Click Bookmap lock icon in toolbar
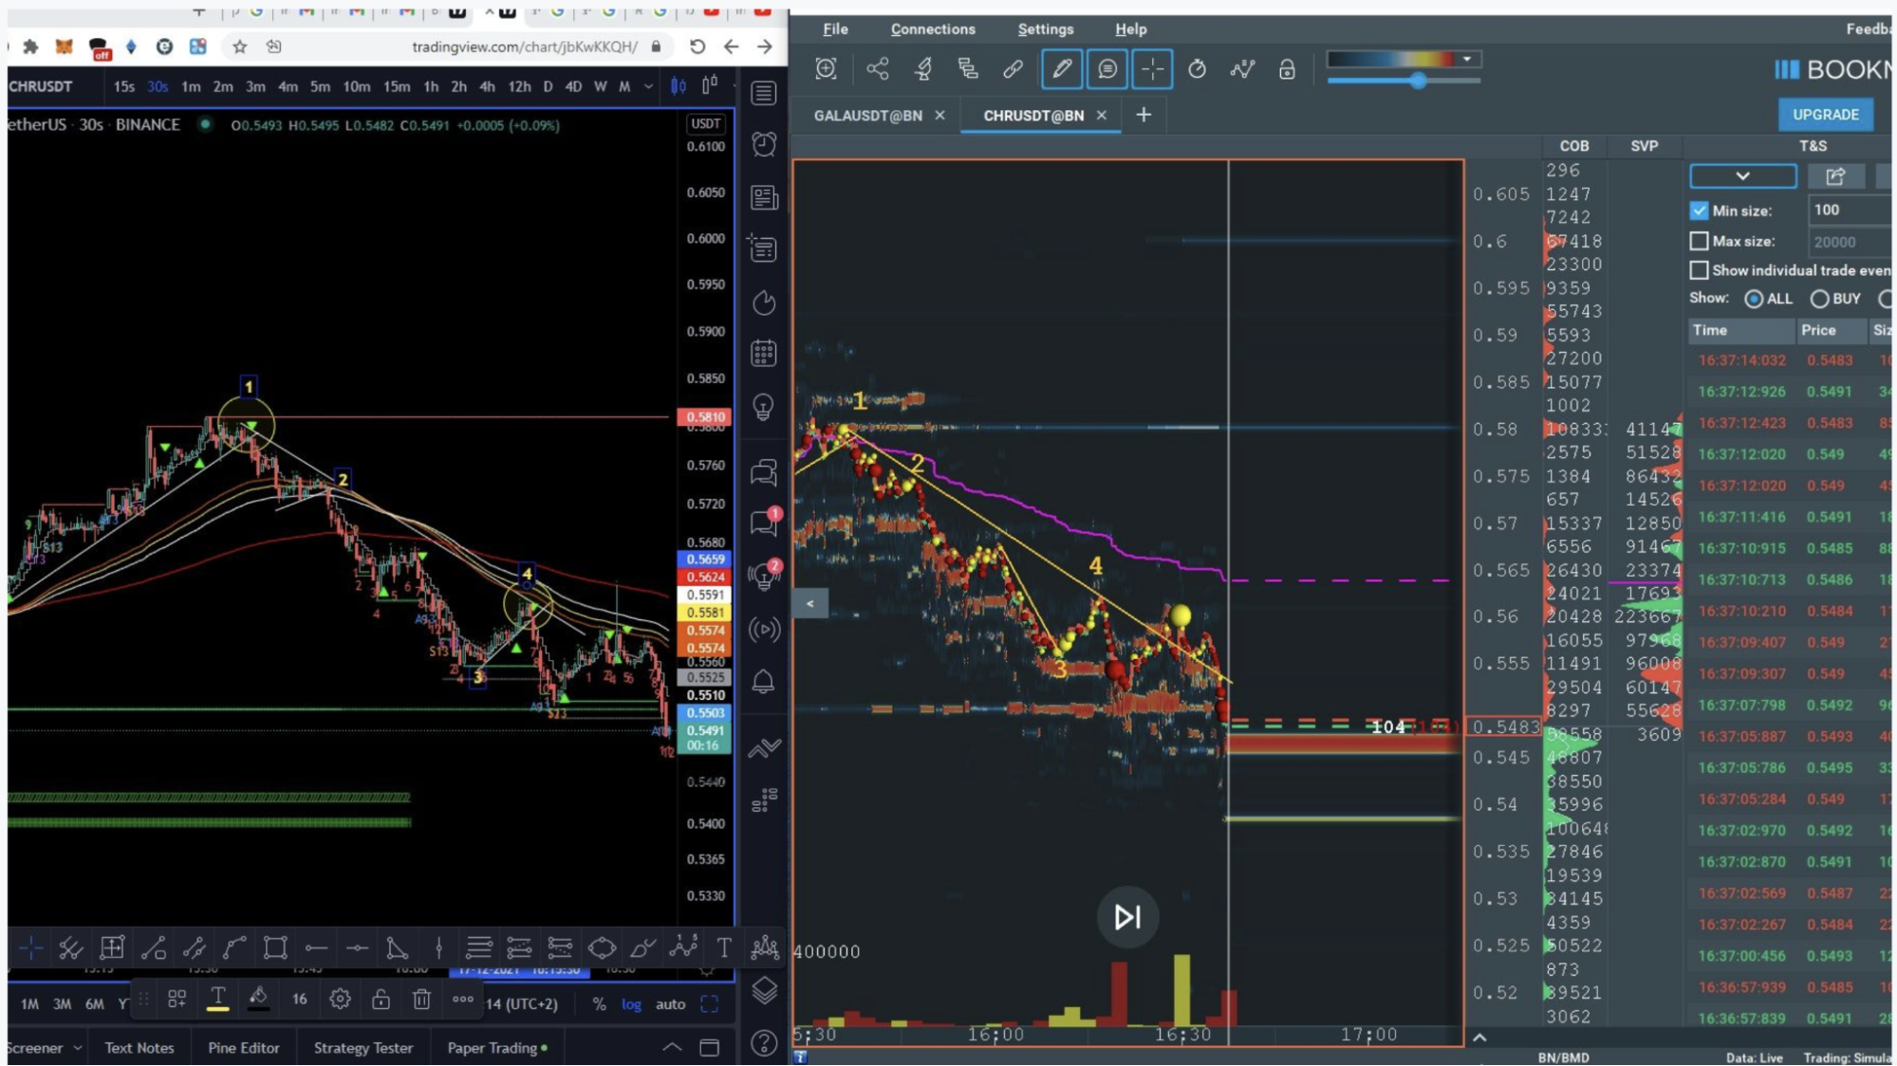 click(1287, 69)
